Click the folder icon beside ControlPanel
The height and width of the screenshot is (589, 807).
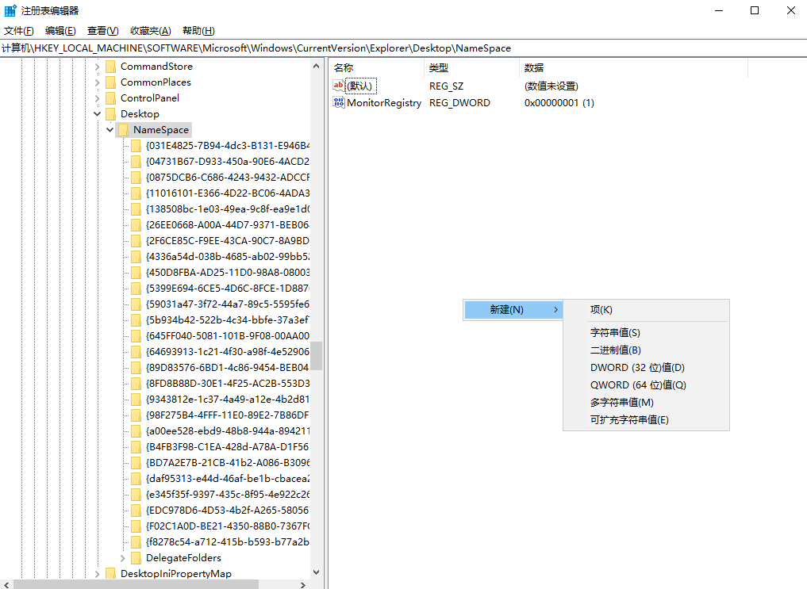[110, 98]
